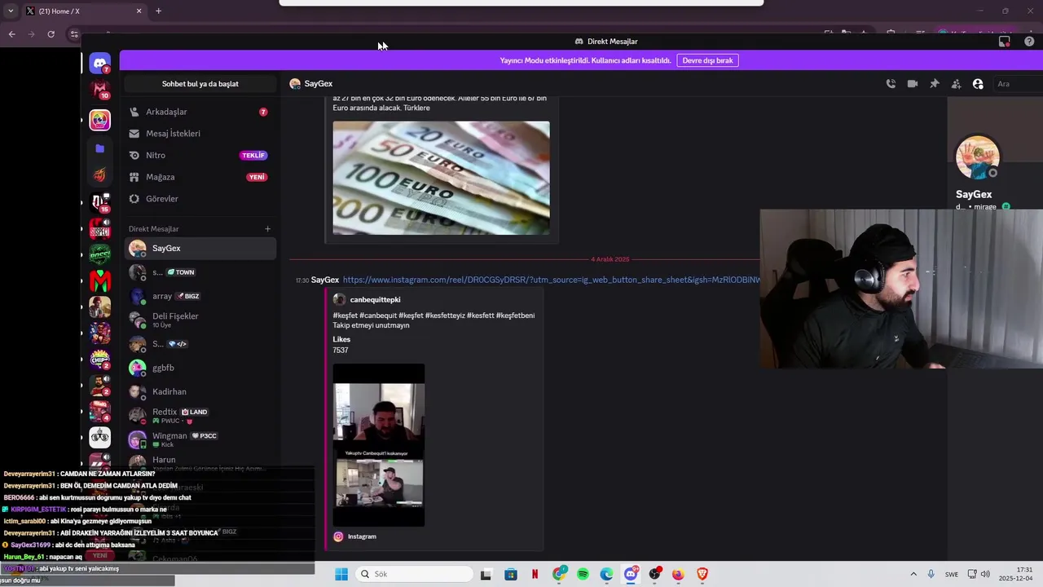Open the Nitro page
The height and width of the screenshot is (587, 1043).
point(199,155)
